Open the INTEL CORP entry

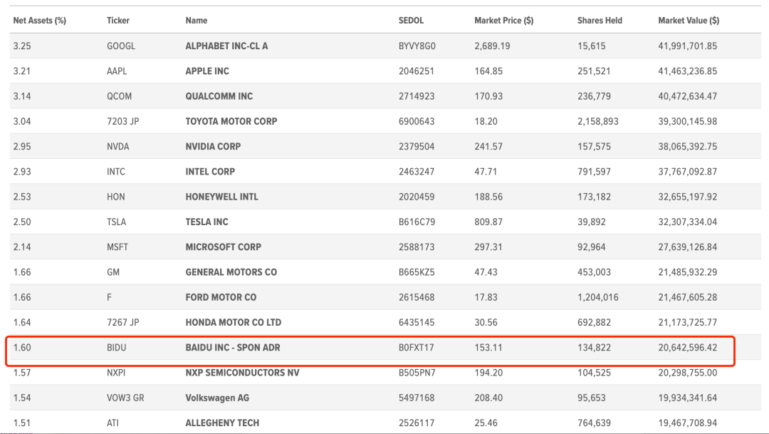point(210,172)
